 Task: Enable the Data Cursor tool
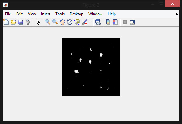click(77, 22)
